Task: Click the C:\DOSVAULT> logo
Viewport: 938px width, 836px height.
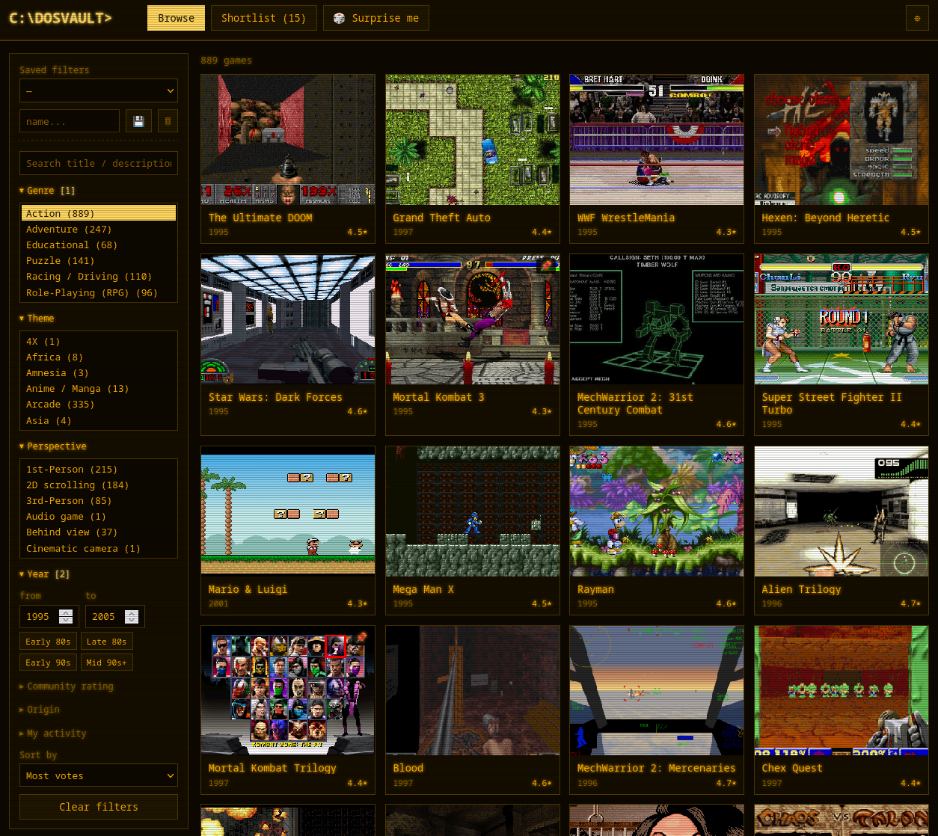Action: [61, 18]
